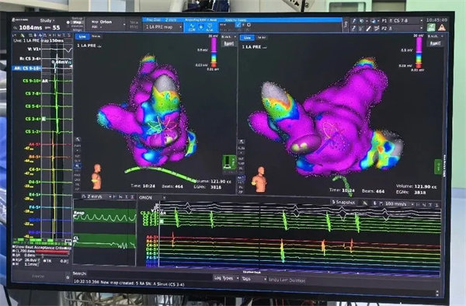Screen dimensions: 466x306
Task: Select the Setup workflow tab above Map
Action: tap(77, 19)
